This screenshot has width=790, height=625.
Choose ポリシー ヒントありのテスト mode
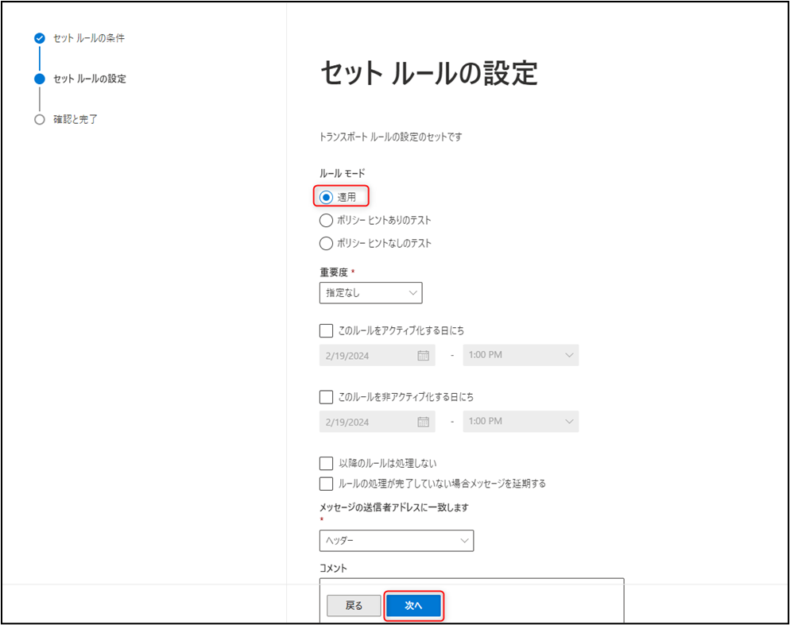click(x=327, y=220)
